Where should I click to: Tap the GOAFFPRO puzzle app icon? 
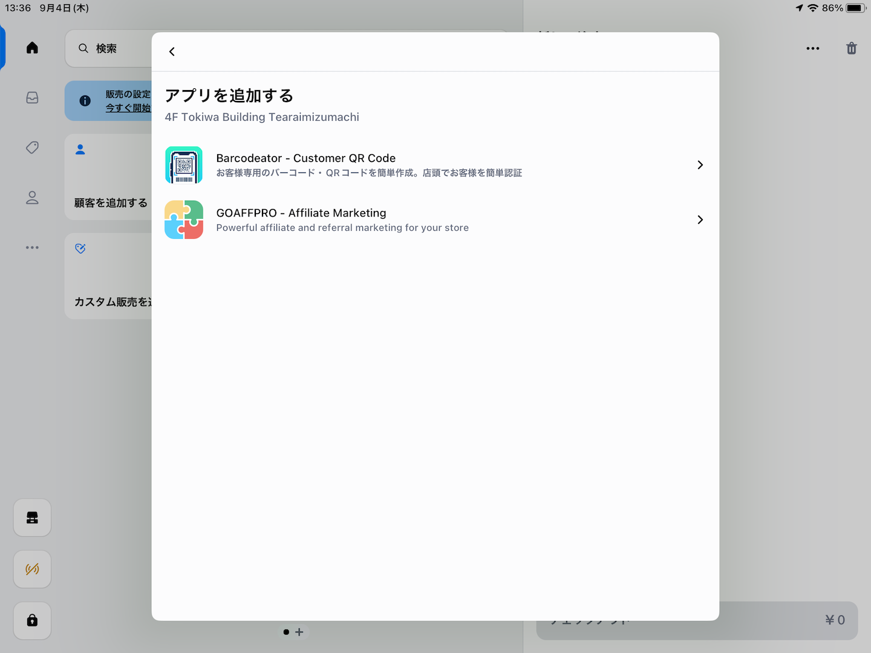[x=184, y=219]
